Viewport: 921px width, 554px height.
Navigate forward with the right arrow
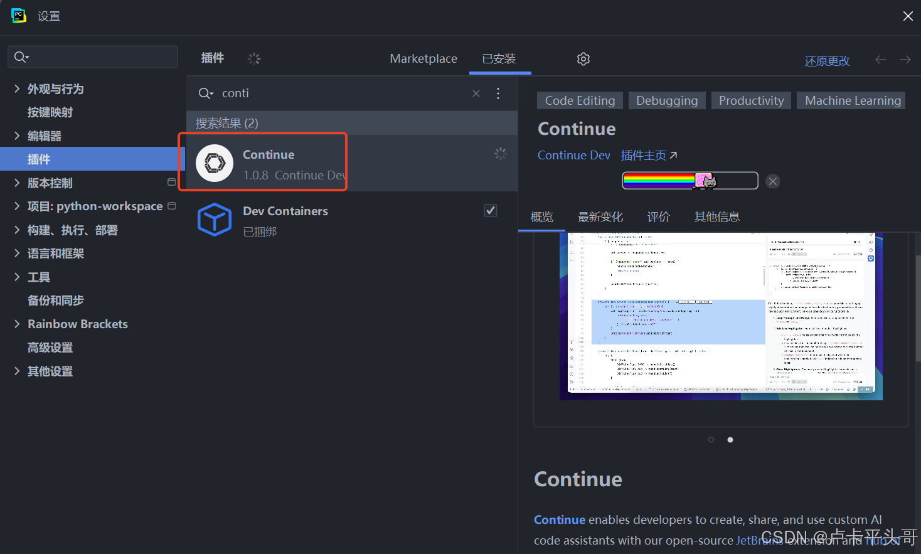click(x=905, y=60)
